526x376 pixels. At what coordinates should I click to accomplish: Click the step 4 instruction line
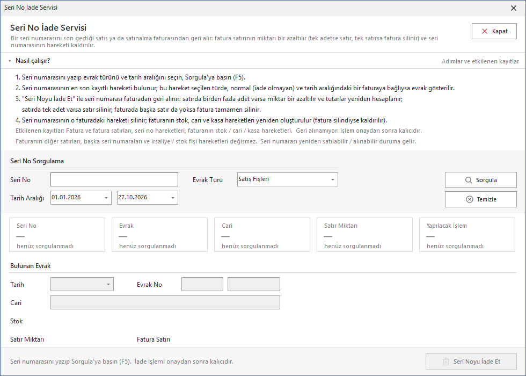point(201,120)
